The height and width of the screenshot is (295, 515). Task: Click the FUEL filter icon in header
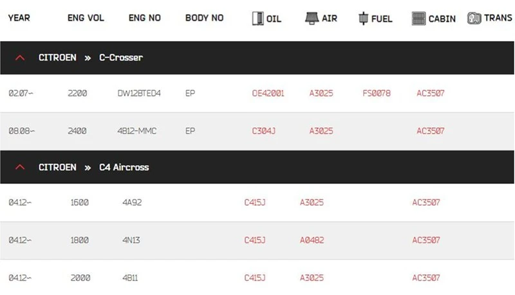coord(363,19)
